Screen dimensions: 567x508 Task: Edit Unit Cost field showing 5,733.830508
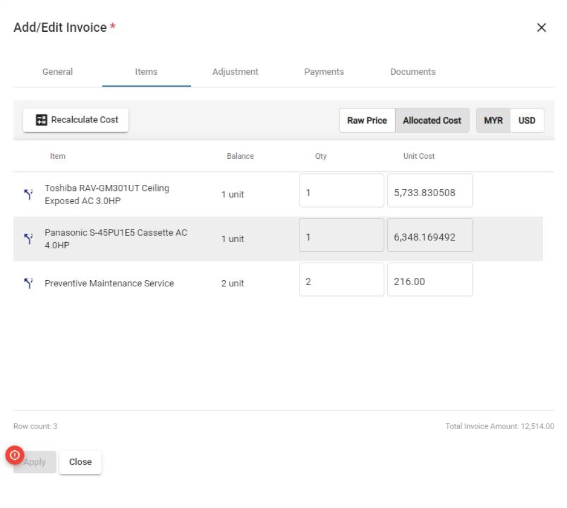coord(430,190)
